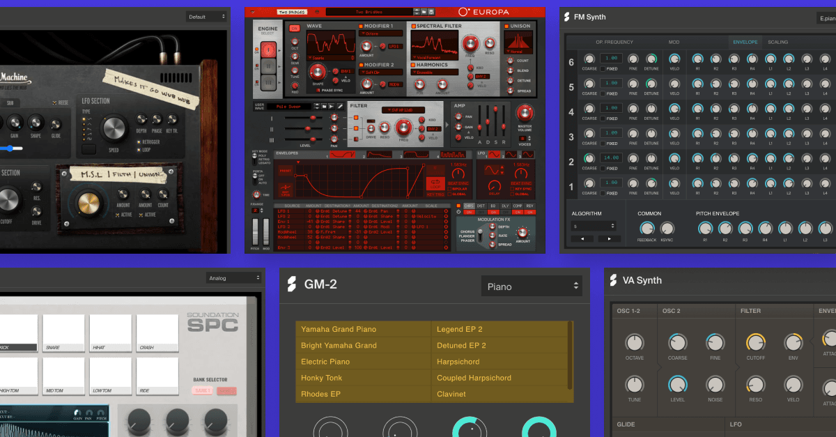836x437 pixels.
Task: Click the disk icon to save Europa preset
Action: tap(431, 12)
